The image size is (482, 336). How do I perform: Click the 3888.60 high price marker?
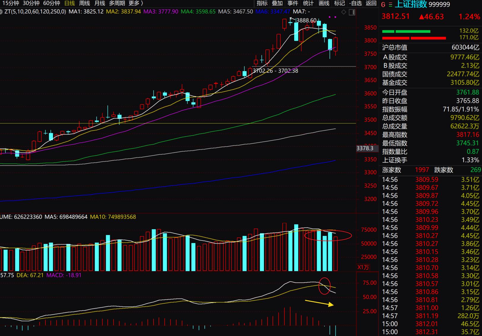pos(306,20)
